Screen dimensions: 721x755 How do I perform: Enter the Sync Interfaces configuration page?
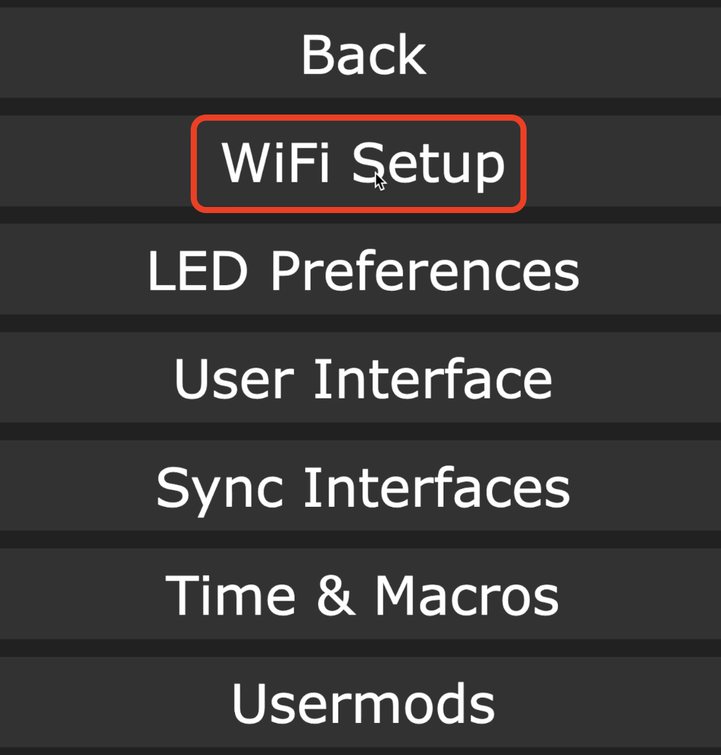(363, 487)
